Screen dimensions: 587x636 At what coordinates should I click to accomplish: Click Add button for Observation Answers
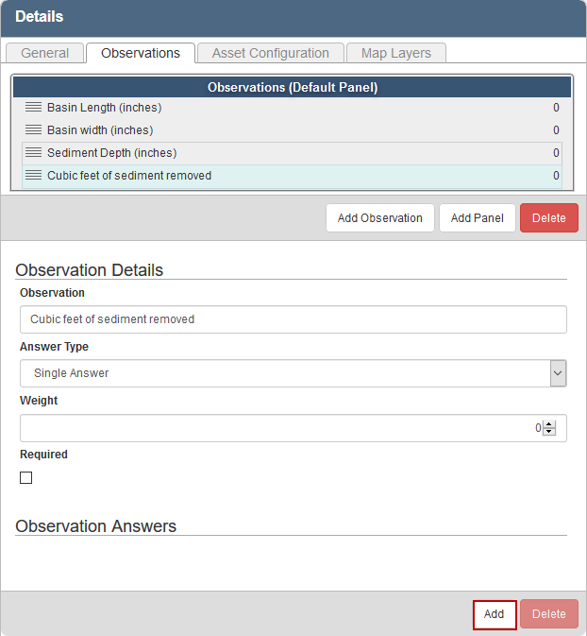point(494,614)
